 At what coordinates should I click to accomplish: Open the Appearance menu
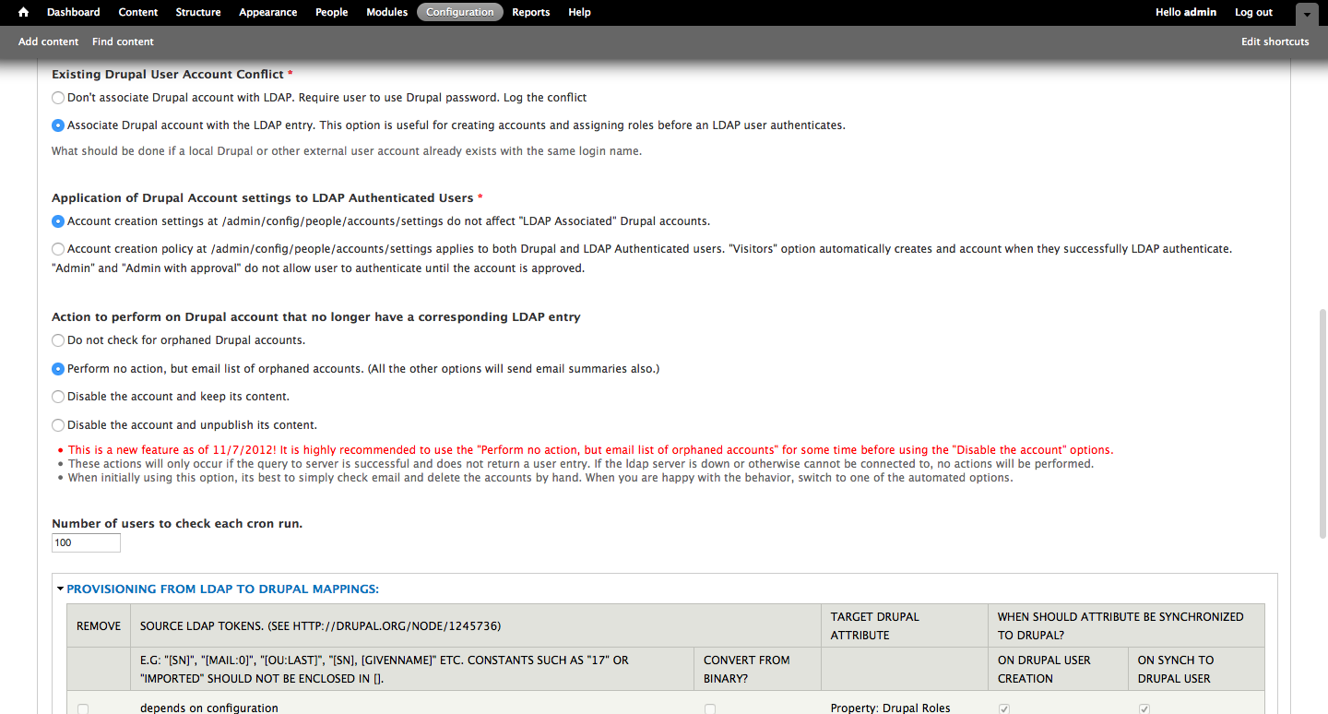pyautogui.click(x=268, y=12)
